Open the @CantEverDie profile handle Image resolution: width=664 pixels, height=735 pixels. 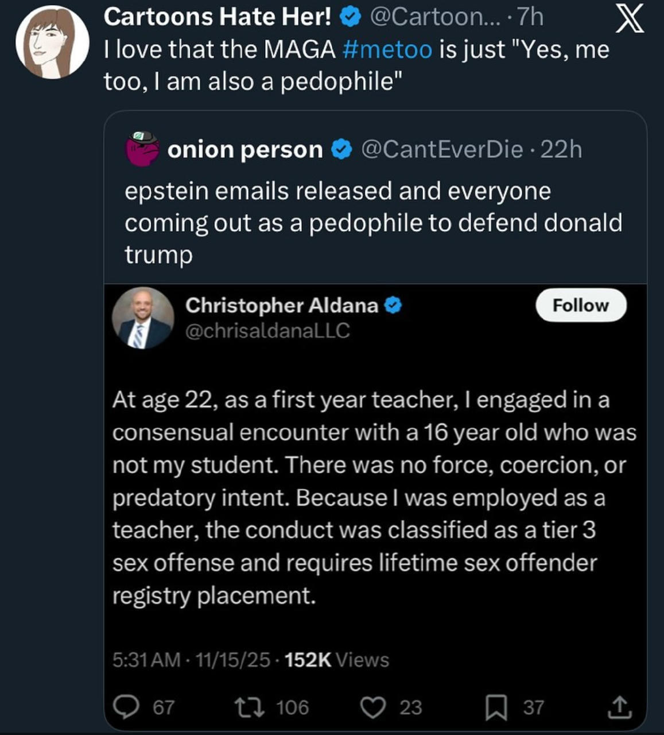(x=442, y=150)
